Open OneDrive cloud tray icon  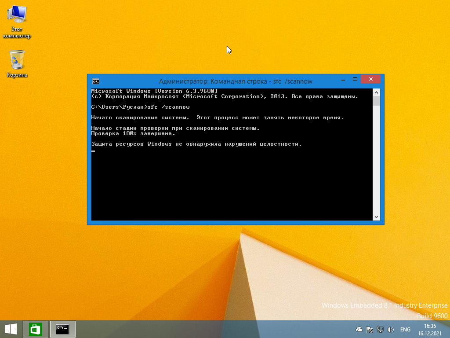click(359, 329)
